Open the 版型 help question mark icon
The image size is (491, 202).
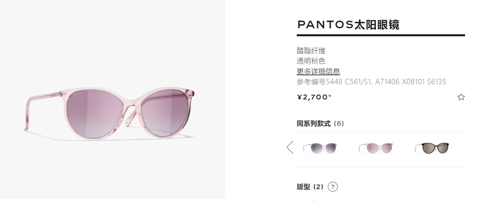coord(332,187)
